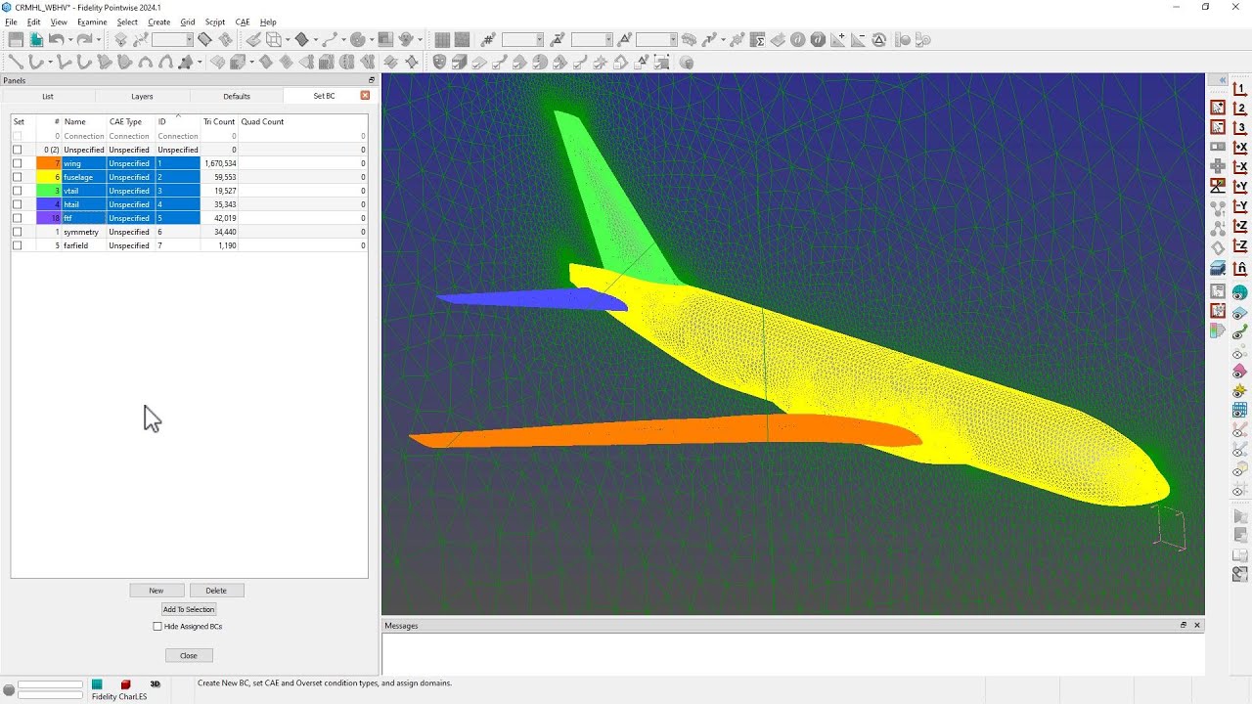
Task: Click the mask icon in second toolbar
Action: coord(438,62)
